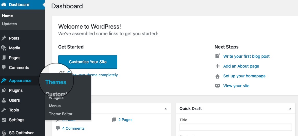Image resolution: width=298 pixels, height=136 pixels.
Task: Click the SG Optimiser spiral icon
Action: point(4,133)
